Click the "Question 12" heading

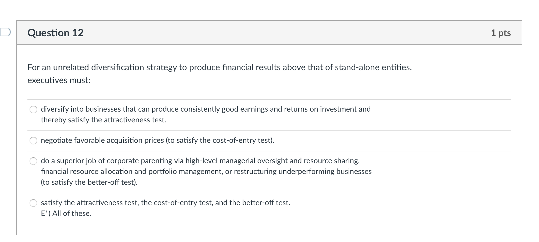[55, 33]
